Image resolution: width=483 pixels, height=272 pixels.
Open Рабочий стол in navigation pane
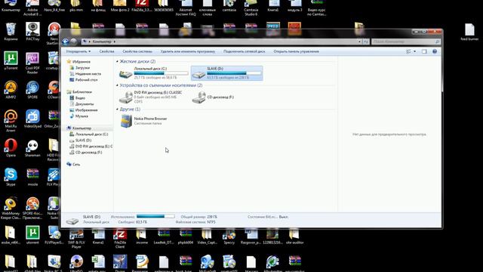click(86, 80)
